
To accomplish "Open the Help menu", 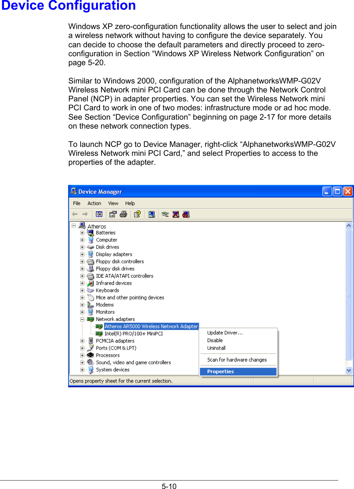I will pyautogui.click(x=130, y=203).
